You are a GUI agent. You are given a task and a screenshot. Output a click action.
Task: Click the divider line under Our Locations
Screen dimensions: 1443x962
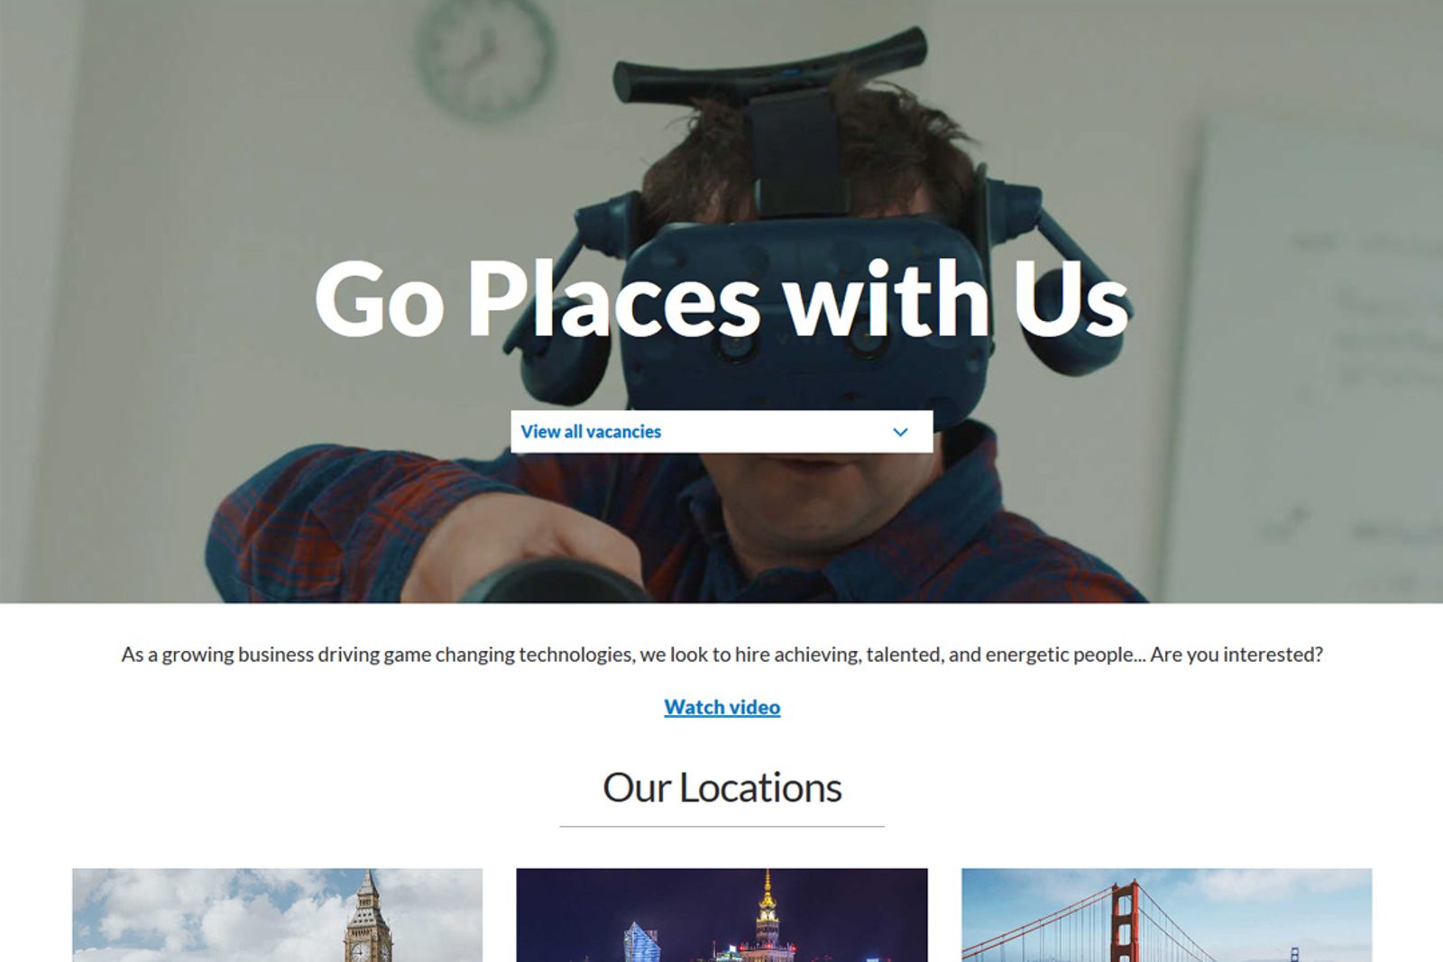click(721, 826)
